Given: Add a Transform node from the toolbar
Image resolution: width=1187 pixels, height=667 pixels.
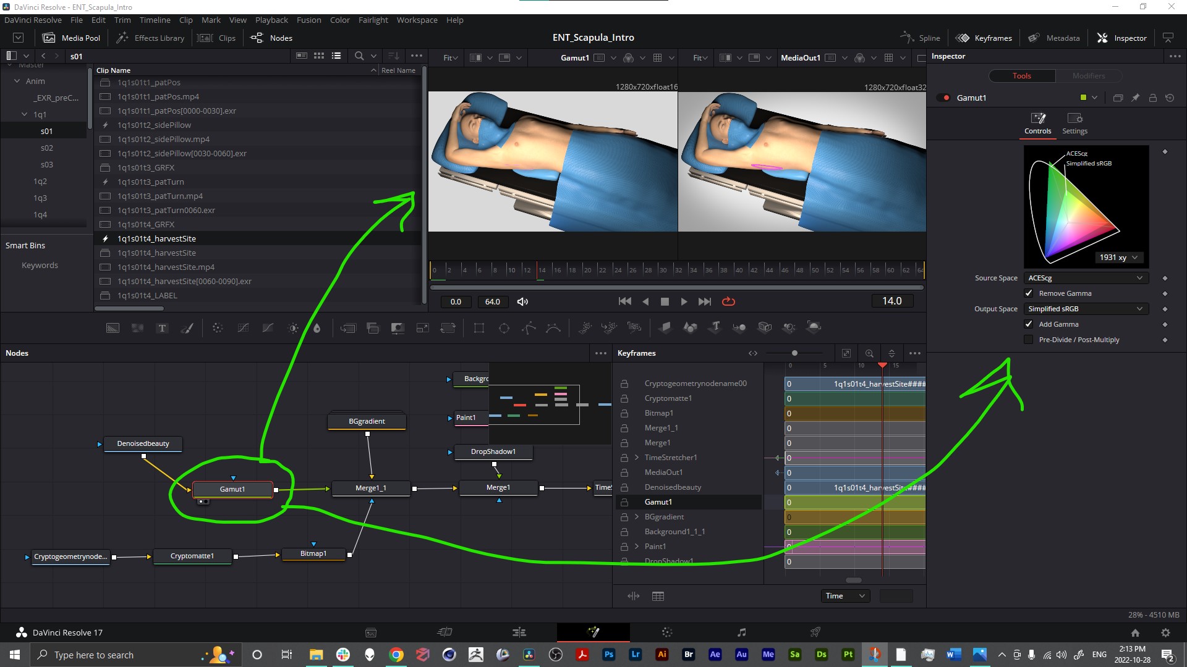Looking at the screenshot, I should [x=448, y=328].
